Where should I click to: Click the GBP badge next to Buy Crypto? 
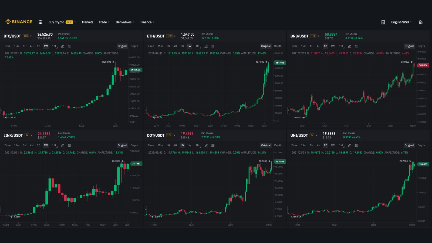pos(69,22)
